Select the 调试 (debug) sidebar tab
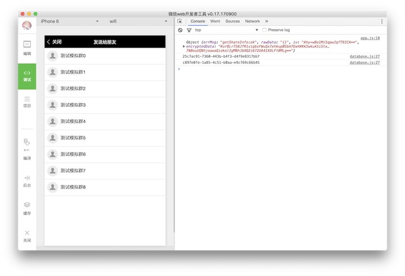The width and height of the screenshot is (405, 276). point(27,76)
